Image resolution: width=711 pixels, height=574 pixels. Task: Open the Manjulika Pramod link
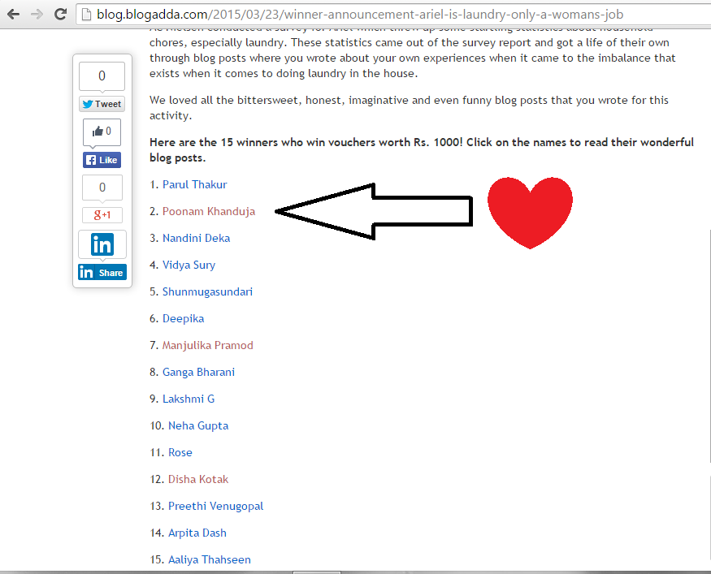[208, 345]
